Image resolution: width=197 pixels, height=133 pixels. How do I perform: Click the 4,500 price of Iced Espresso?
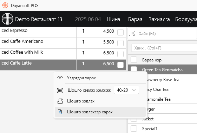click(x=109, y=31)
